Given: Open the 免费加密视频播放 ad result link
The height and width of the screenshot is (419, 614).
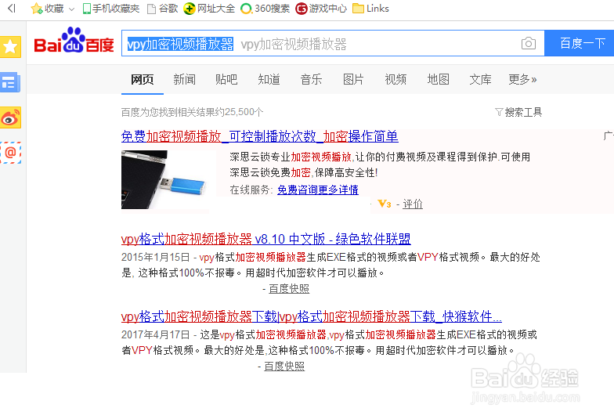Looking at the screenshot, I should [x=260, y=136].
